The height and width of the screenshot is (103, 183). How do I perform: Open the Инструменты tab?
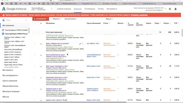(112, 9)
